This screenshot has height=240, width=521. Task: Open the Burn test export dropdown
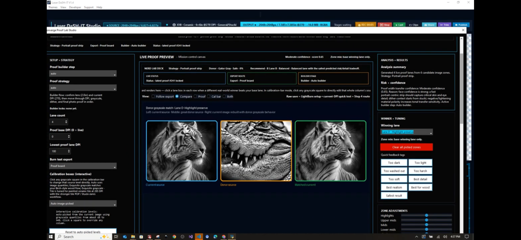click(83, 166)
